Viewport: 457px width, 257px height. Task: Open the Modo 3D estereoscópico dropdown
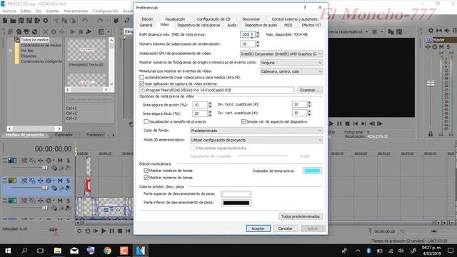click(256, 140)
